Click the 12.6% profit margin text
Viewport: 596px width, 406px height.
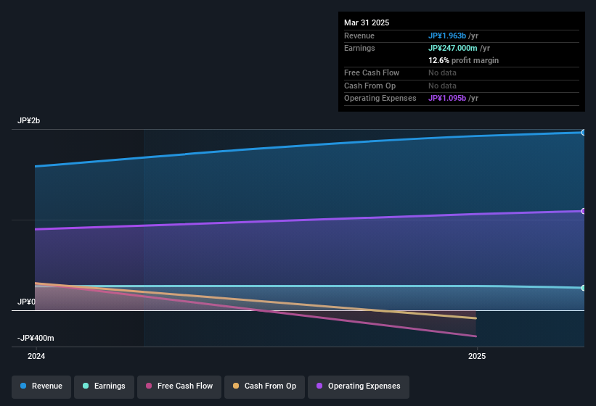463,60
